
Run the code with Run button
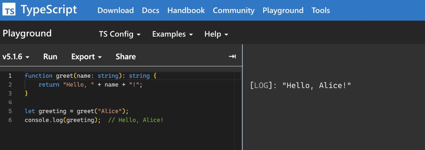(x=50, y=57)
